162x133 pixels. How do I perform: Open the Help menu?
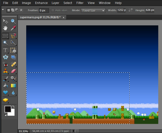pyautogui.click(x=118, y=3)
